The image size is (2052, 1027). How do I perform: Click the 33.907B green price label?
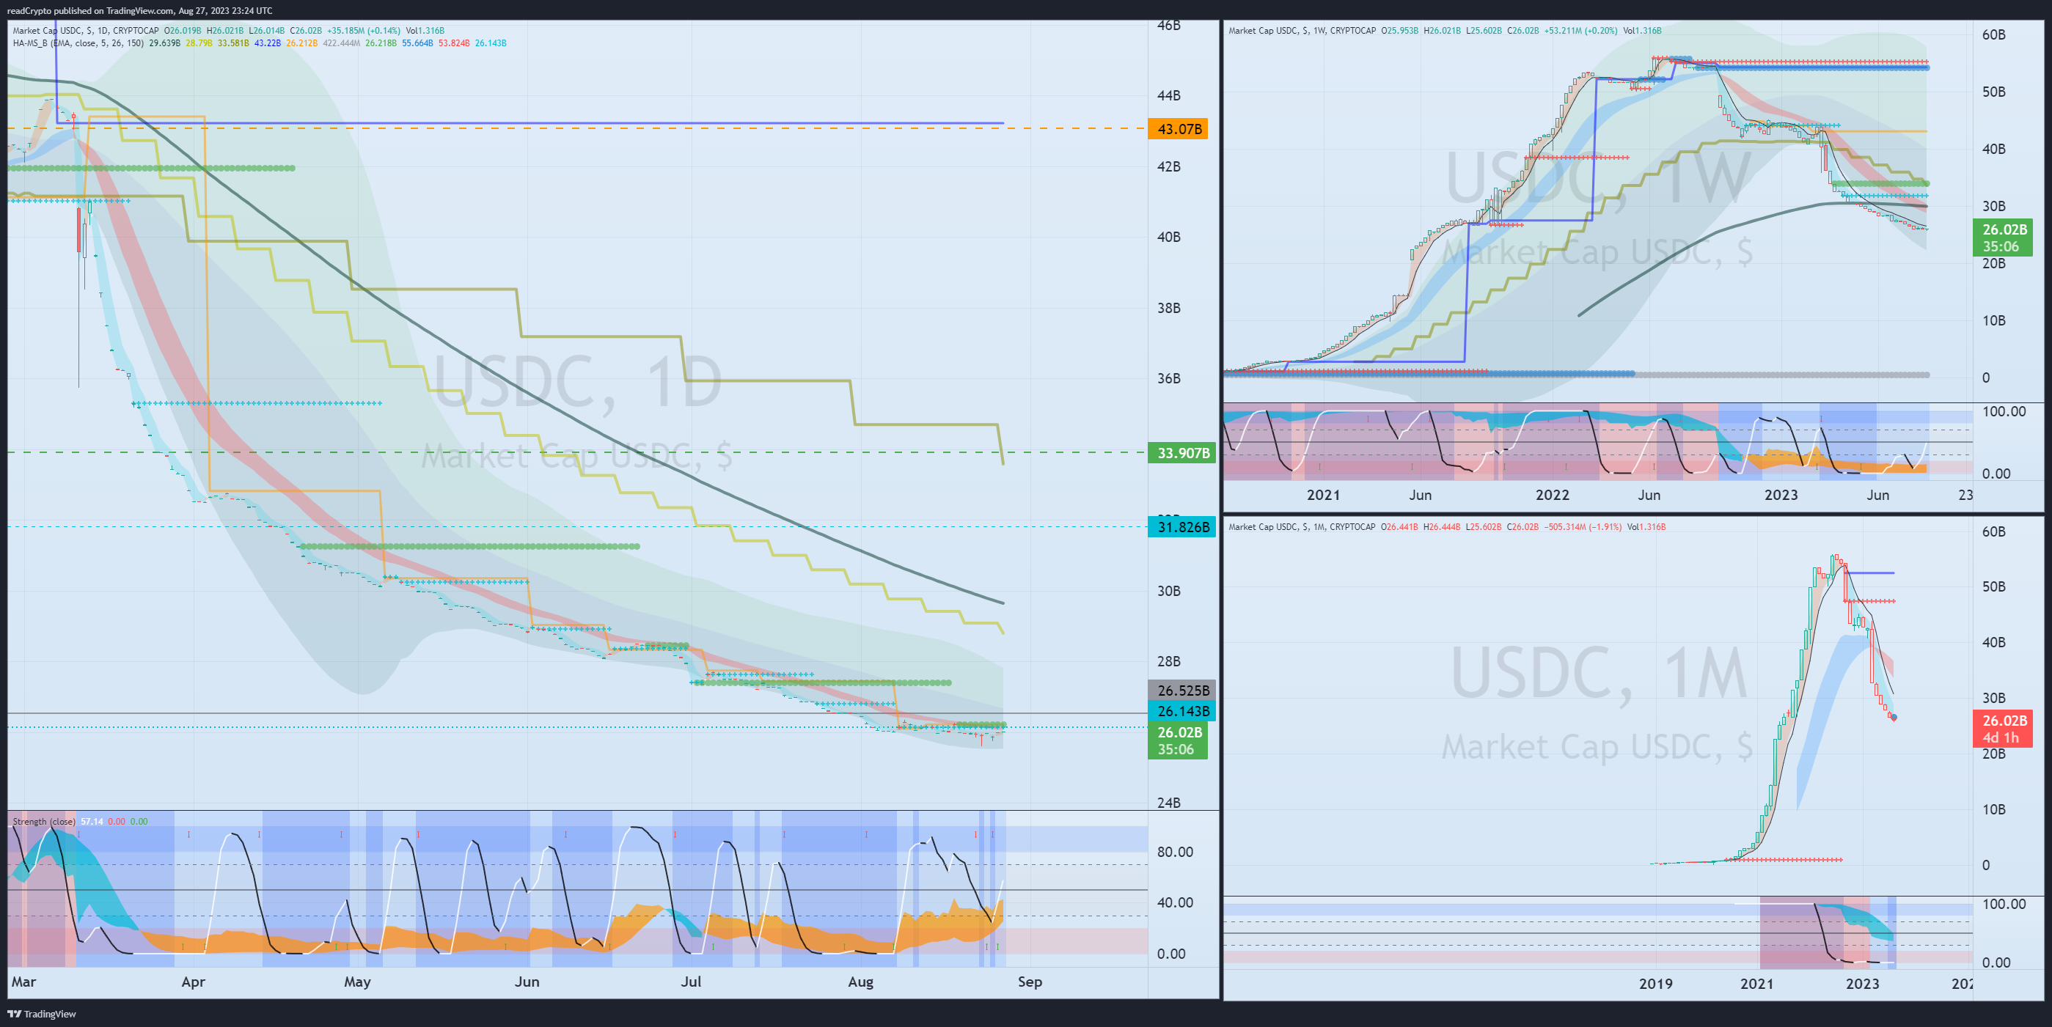pos(1182,453)
